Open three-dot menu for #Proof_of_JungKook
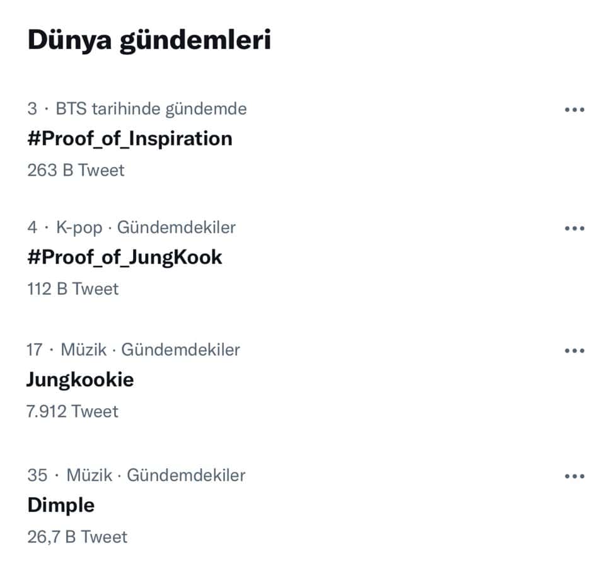This screenshot has width=614, height=582. (x=574, y=228)
